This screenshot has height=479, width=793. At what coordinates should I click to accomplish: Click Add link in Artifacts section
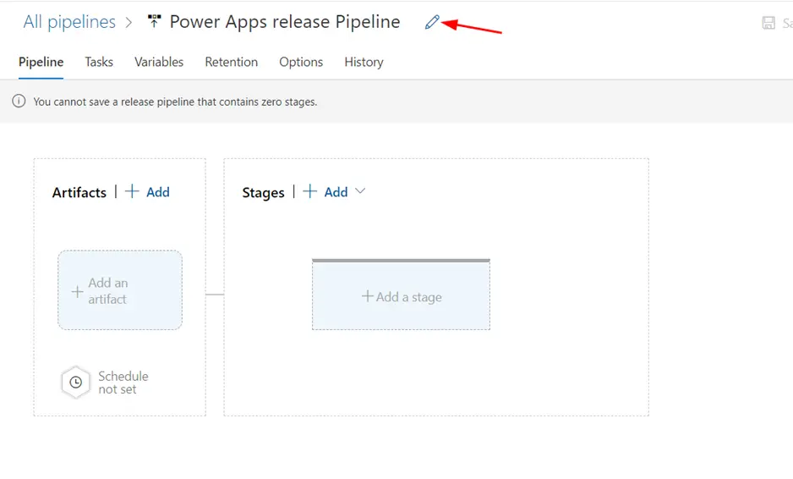[158, 192]
